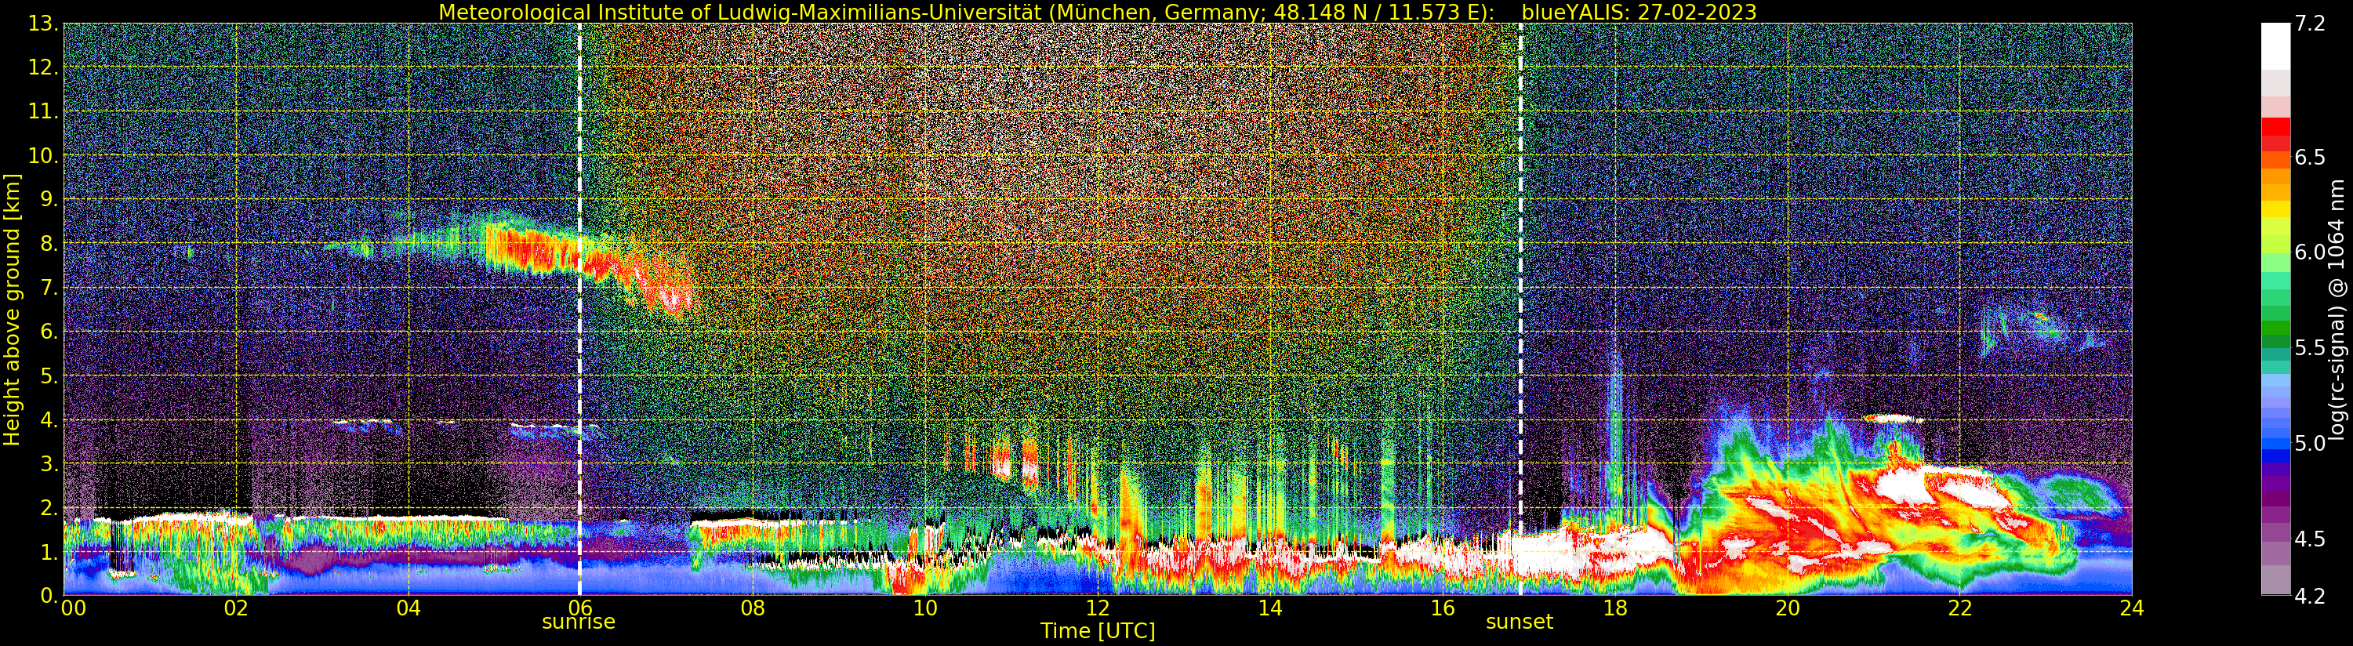
Task: Click the time axis tick '02'
Action: 236,608
